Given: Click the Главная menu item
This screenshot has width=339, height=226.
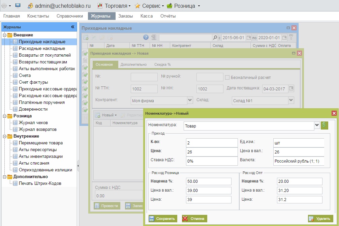Looking at the screenshot, I should (11, 16).
